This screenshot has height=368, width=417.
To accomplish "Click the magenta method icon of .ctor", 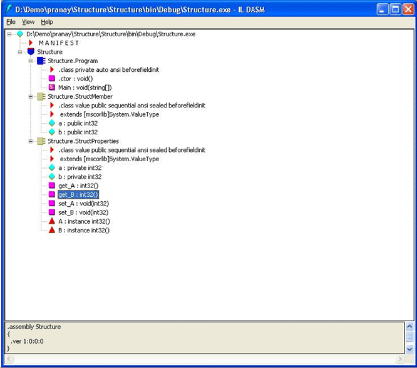I will 52,79.
